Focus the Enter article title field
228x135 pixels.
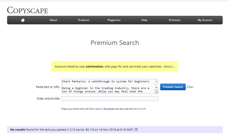pyautogui.click(x=110, y=99)
